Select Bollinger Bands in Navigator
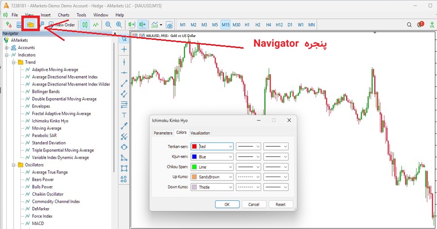 tap(46, 91)
